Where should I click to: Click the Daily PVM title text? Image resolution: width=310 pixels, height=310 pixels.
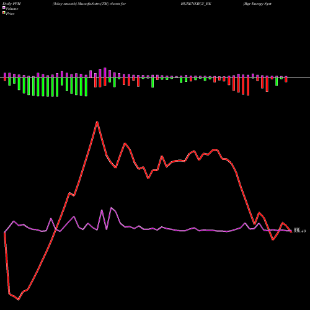tap(12, 4)
